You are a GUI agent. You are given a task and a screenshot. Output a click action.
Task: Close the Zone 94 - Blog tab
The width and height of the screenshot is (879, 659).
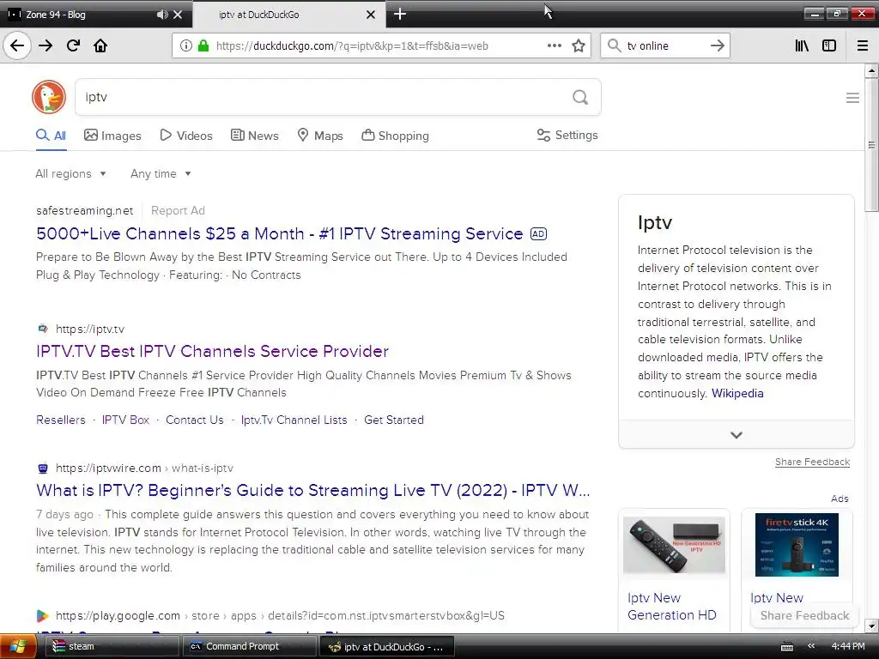(178, 15)
